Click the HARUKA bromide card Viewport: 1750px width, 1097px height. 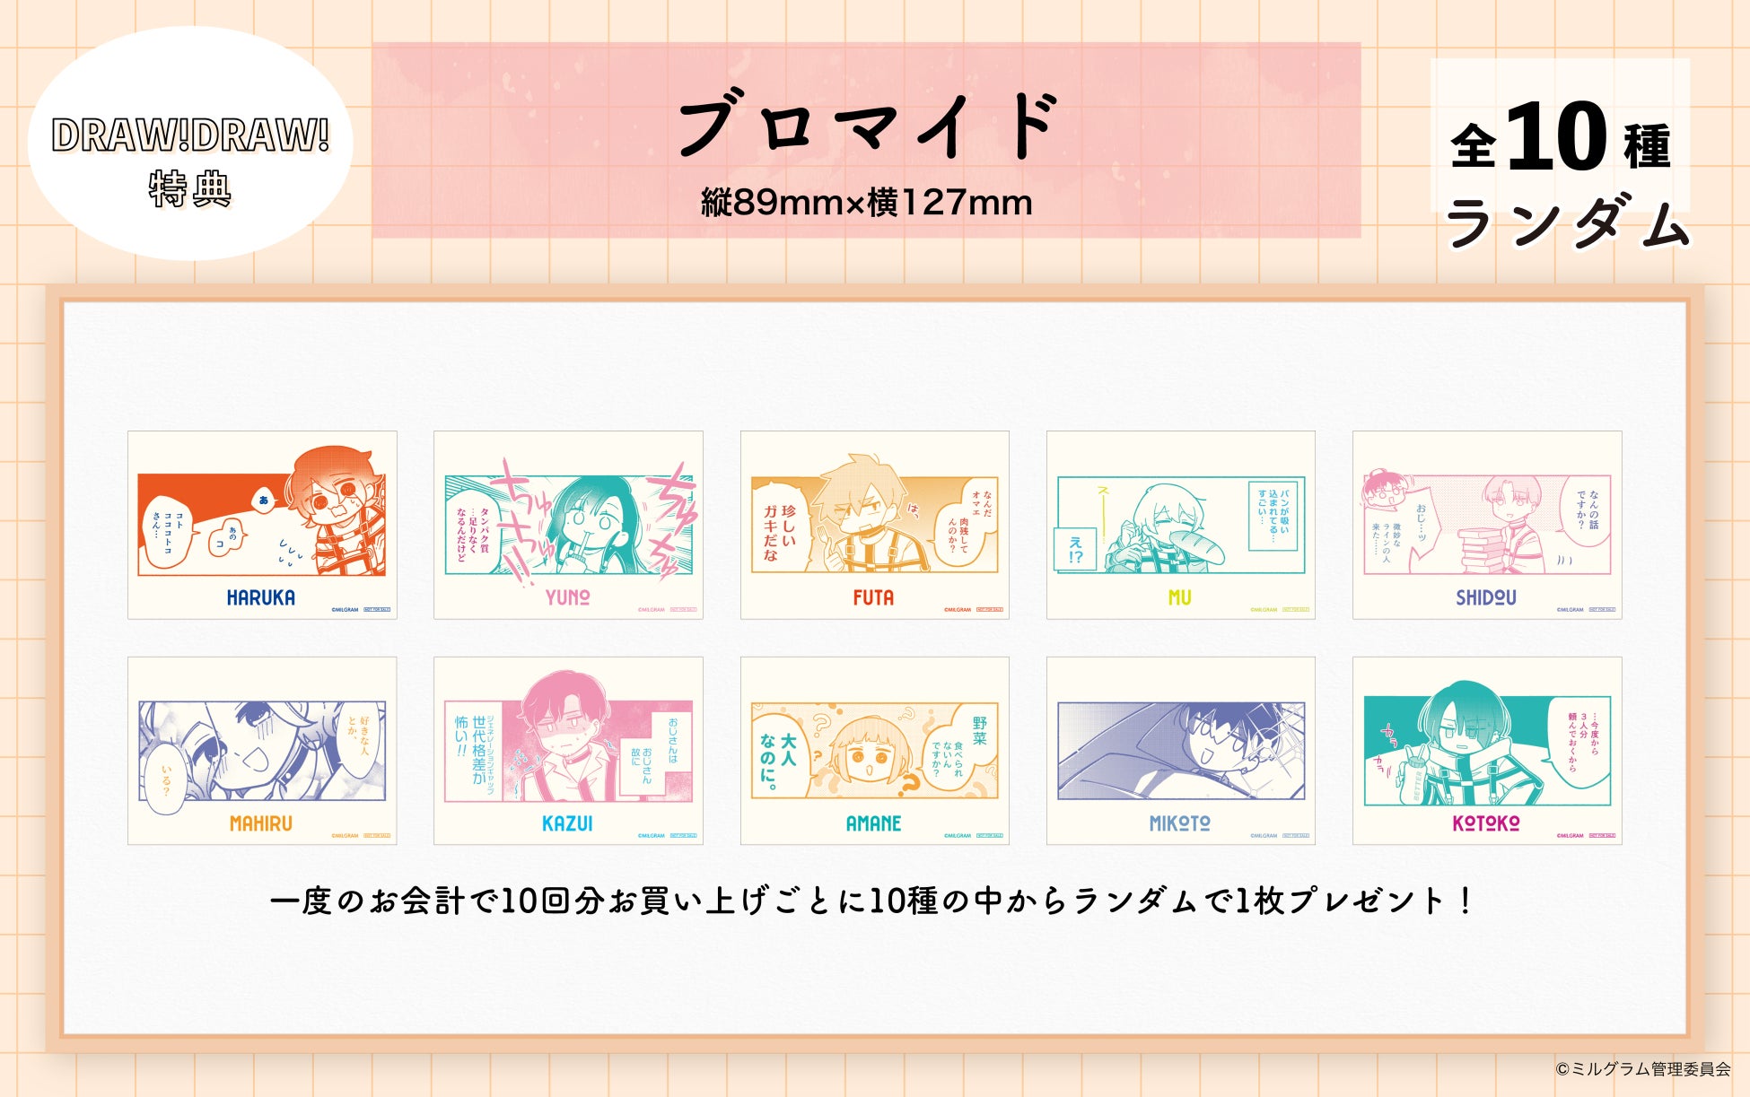pyautogui.click(x=262, y=525)
